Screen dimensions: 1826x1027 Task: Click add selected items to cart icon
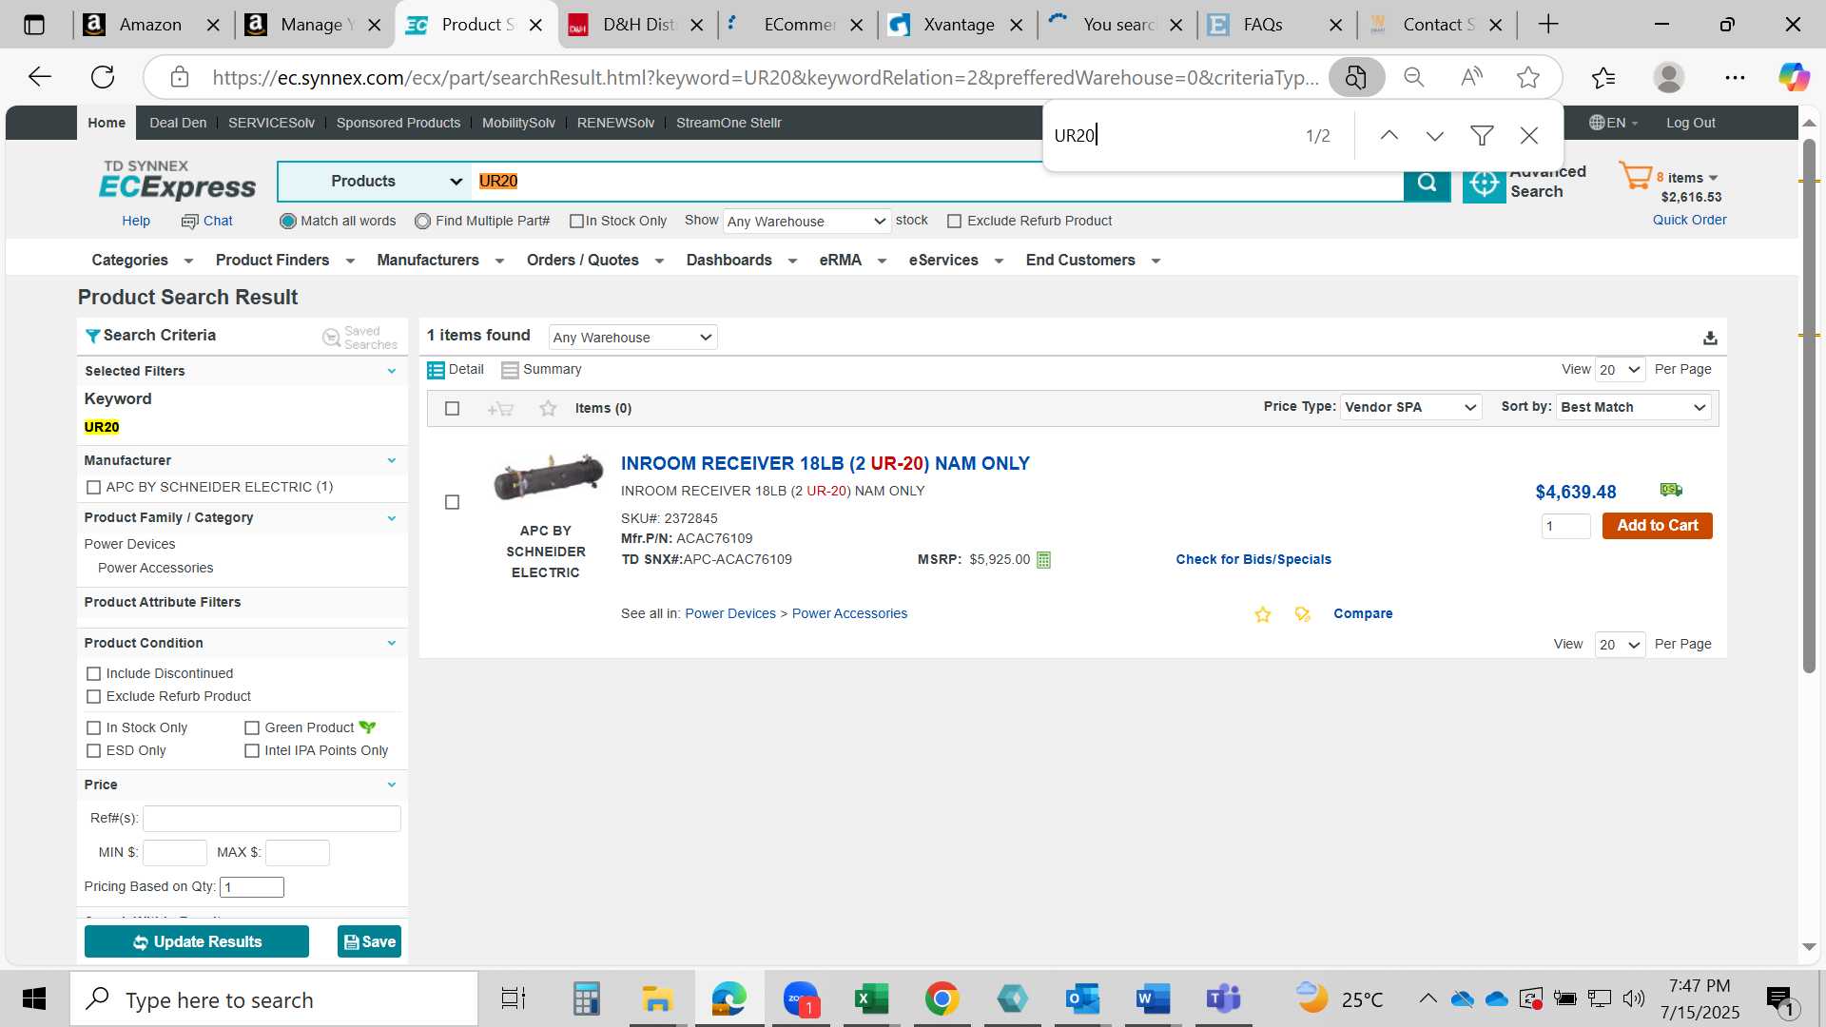500,409
